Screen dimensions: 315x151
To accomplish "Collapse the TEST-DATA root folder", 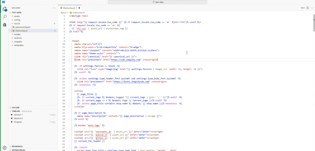I will tap(17, 13).
